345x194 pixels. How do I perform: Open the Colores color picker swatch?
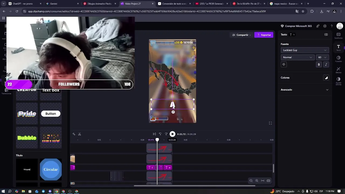[326, 78]
